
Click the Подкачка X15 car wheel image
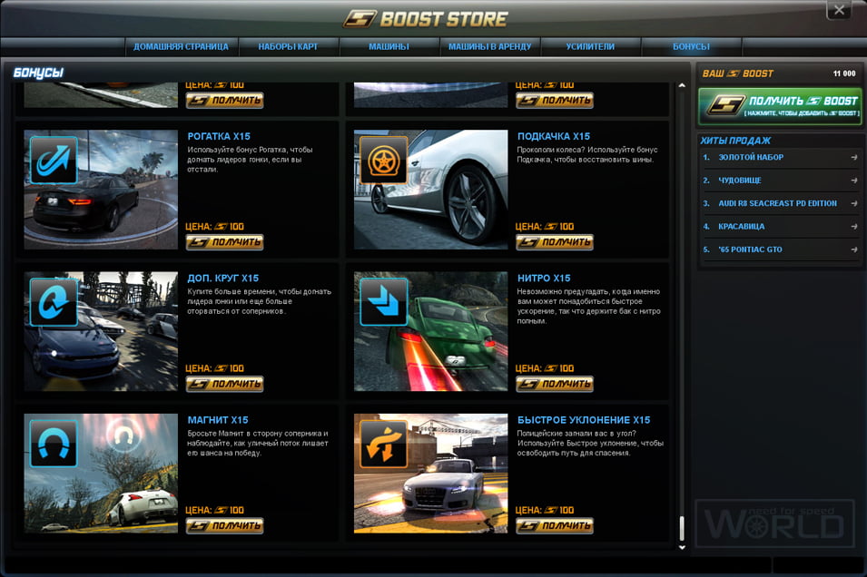click(x=430, y=190)
